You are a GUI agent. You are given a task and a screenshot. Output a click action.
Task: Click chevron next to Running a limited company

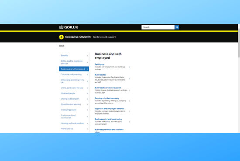point(130,101)
